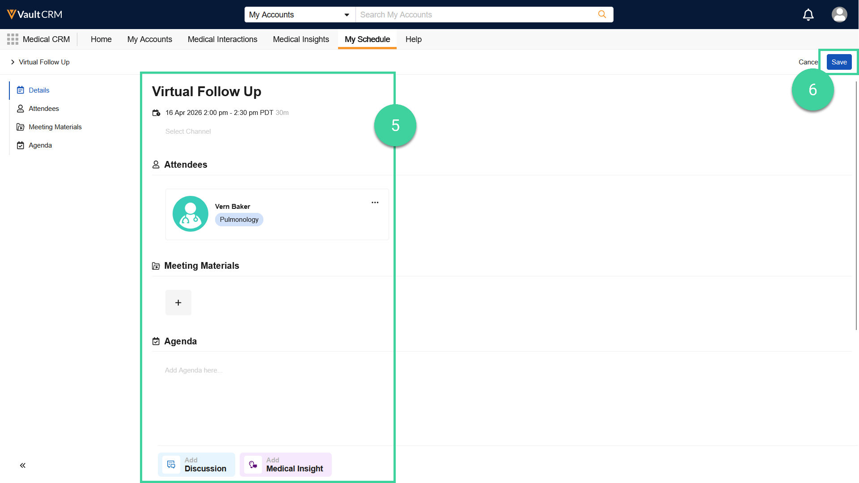Image resolution: width=859 pixels, height=483 pixels.
Task: Click the Add Discussion icon
Action: (x=170, y=464)
